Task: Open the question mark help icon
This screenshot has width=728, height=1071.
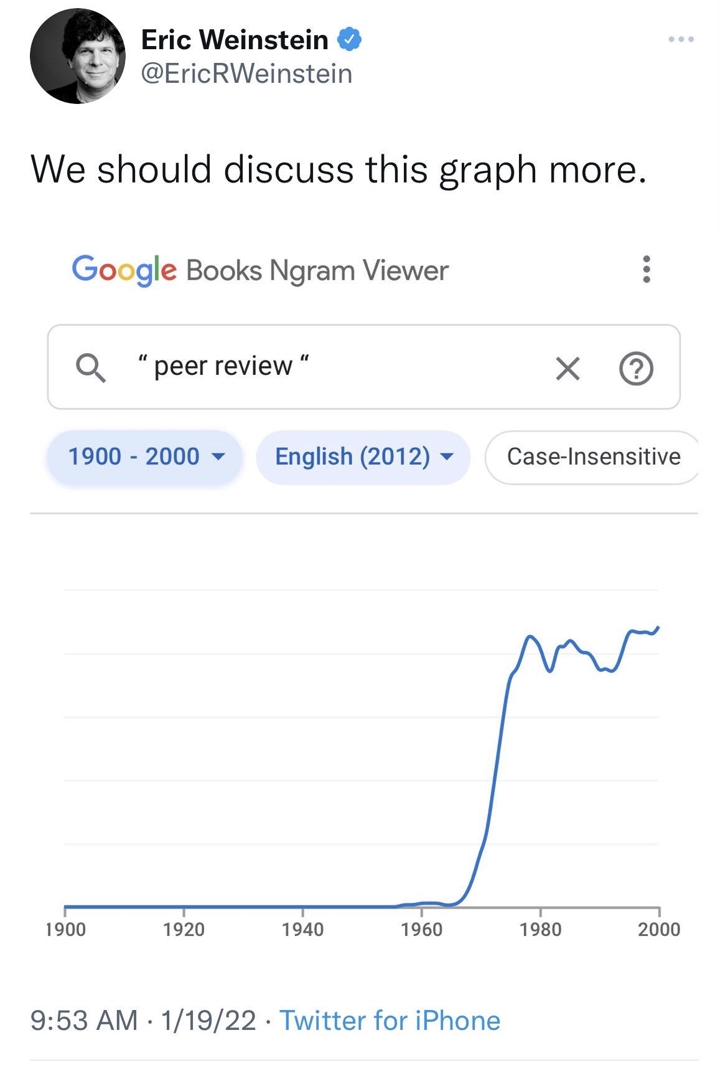Action: (x=636, y=368)
